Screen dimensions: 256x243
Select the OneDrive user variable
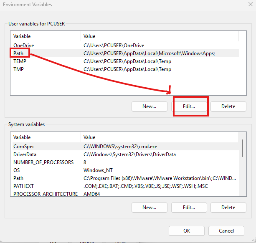24,45
